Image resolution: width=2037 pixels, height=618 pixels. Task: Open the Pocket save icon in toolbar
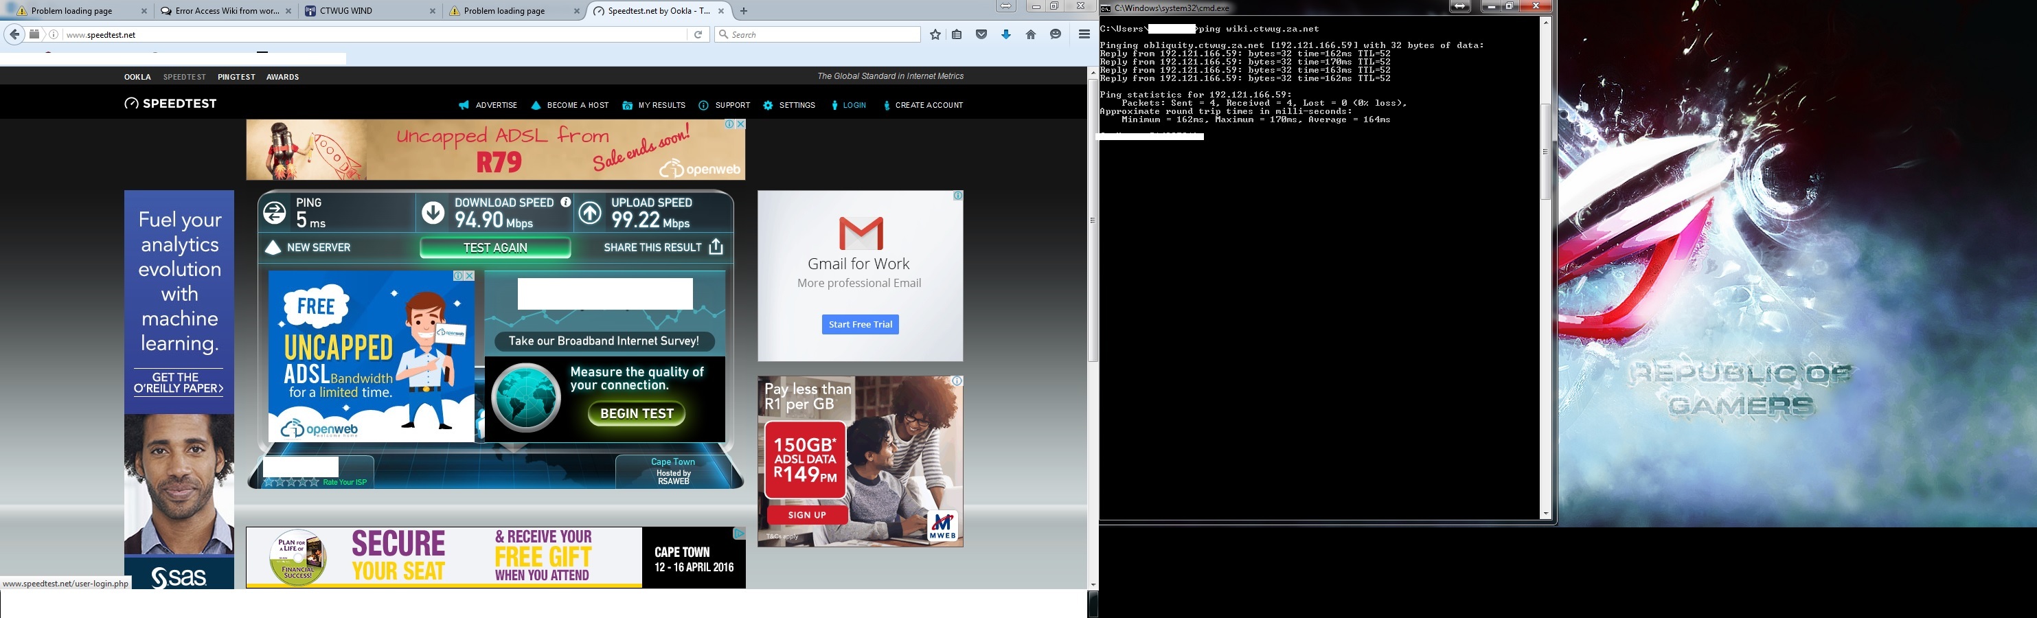(981, 35)
